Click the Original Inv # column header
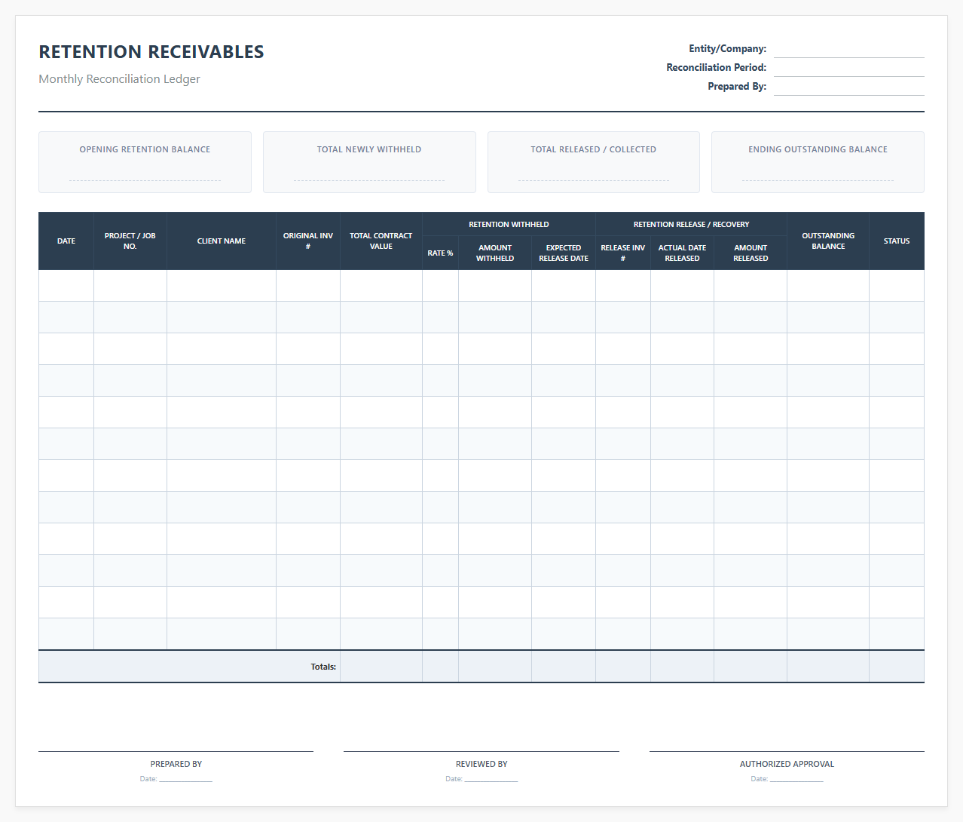This screenshot has height=822, width=963. (x=308, y=241)
